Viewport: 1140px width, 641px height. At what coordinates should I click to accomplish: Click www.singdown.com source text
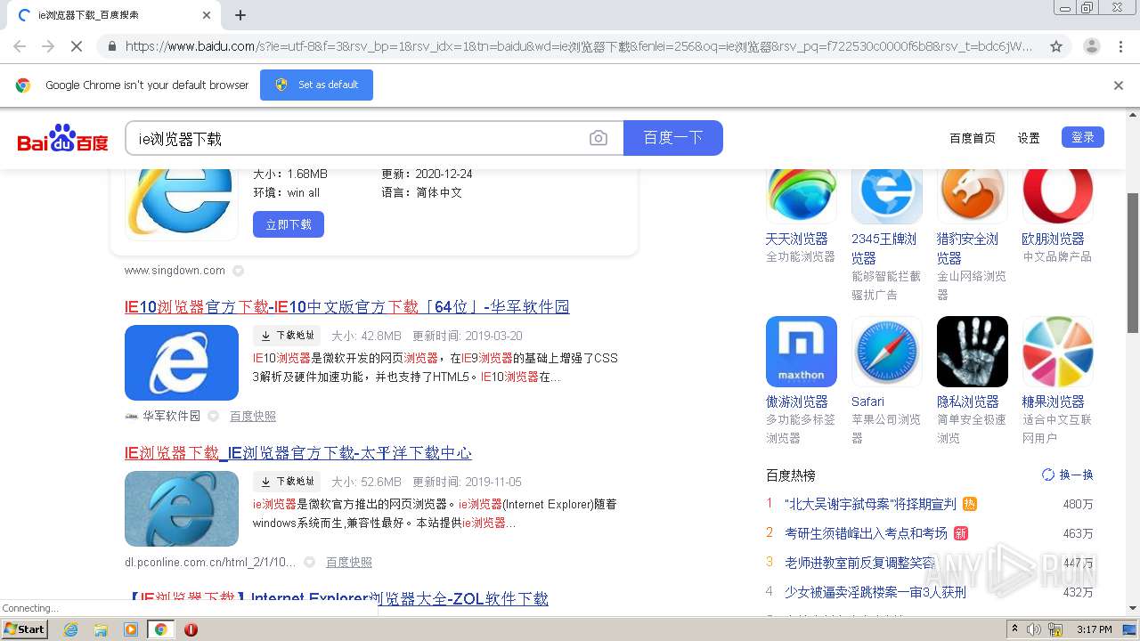175,271
